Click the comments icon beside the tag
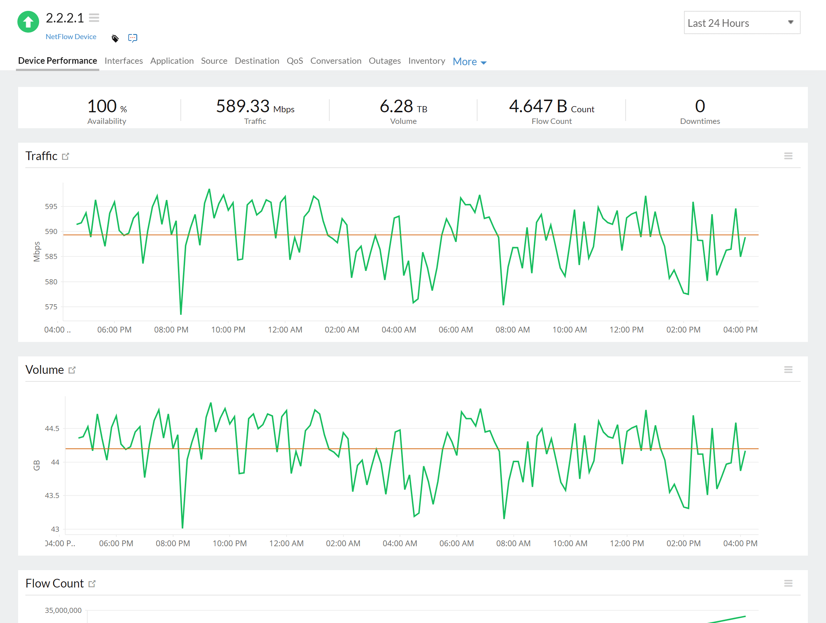This screenshot has width=826, height=623. pos(133,38)
